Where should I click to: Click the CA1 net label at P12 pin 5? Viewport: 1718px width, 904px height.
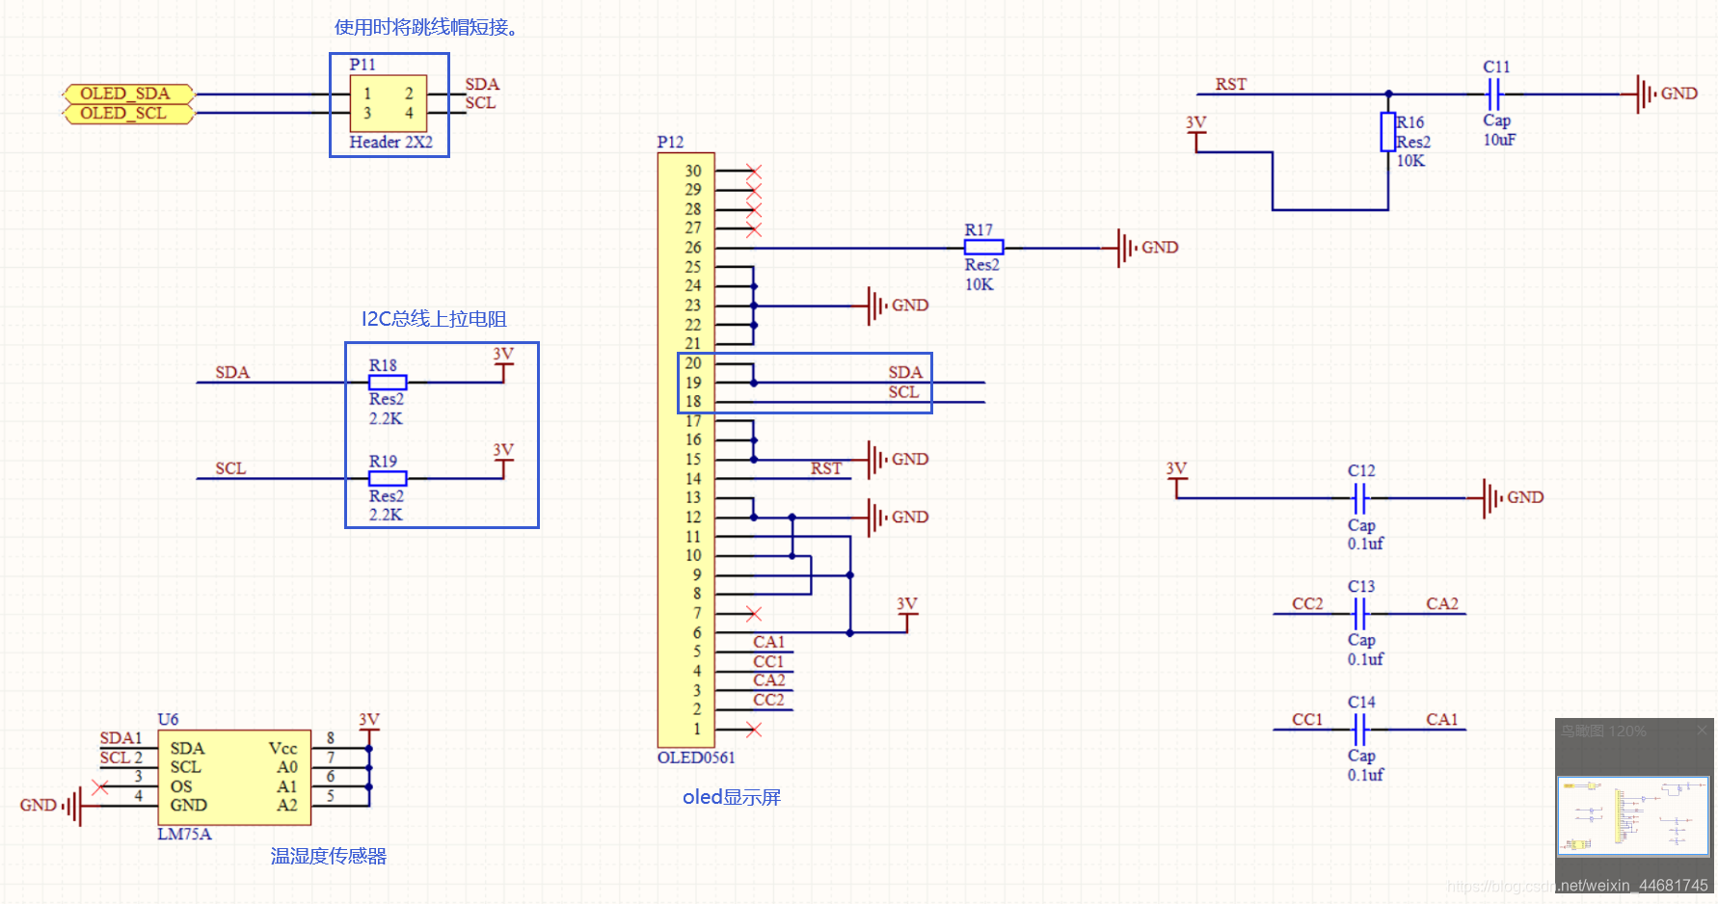pyautogui.click(x=768, y=643)
